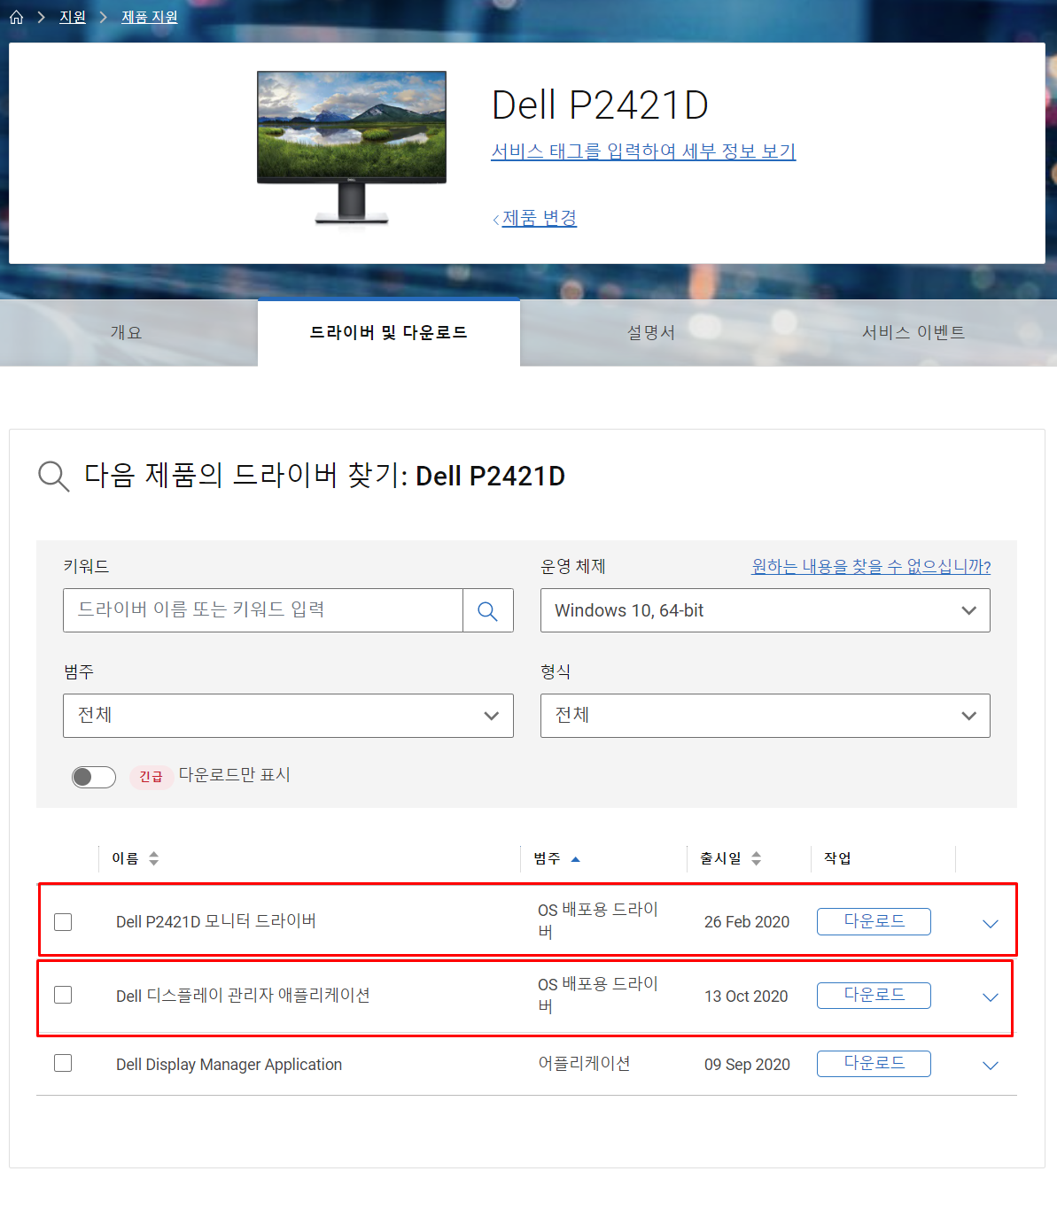Open the 형식 dropdown
The width and height of the screenshot is (1057, 1210).
coord(765,716)
